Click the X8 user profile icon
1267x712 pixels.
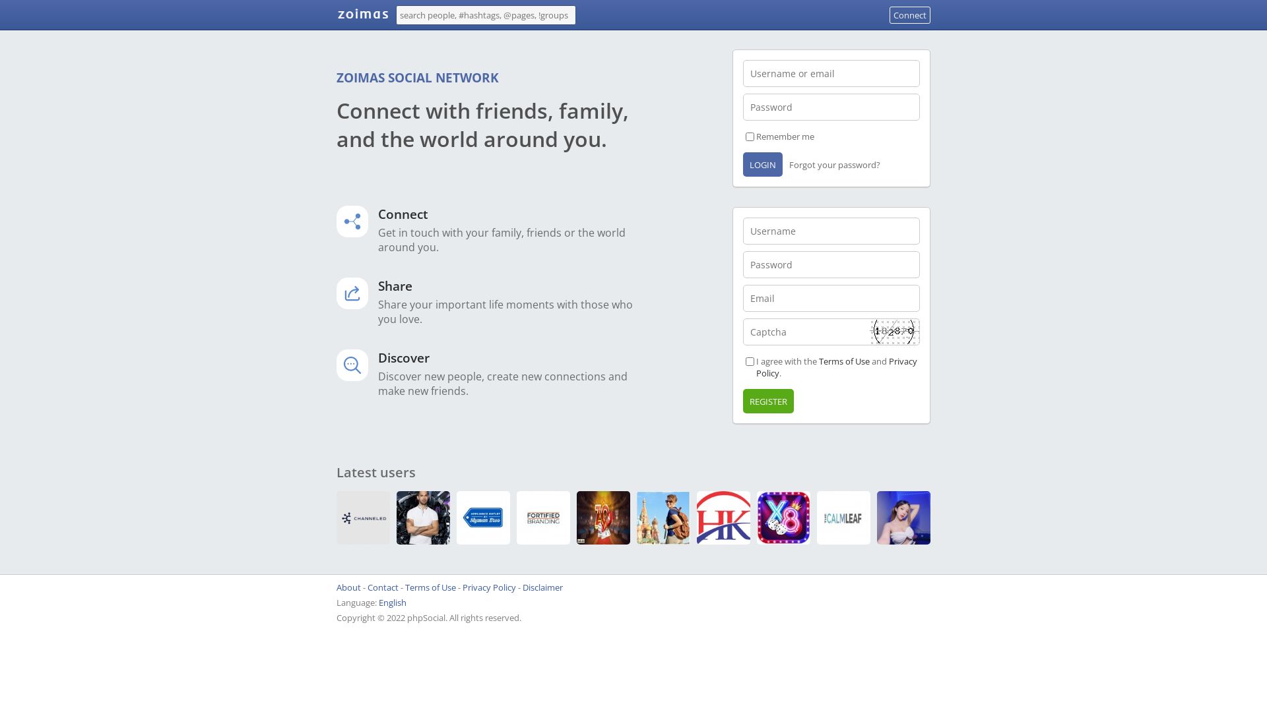(783, 518)
